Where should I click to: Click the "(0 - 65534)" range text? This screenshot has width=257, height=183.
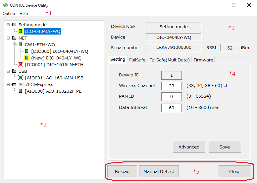click(x=199, y=96)
